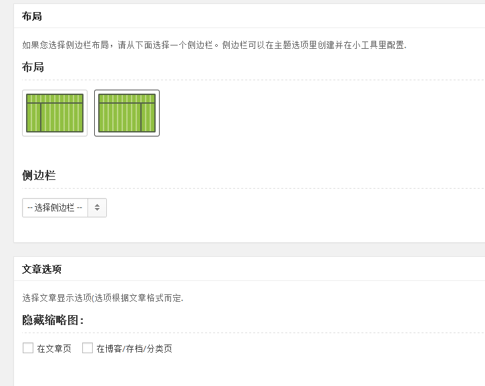Click the dashed divider above layout thumbnails
Image resolution: width=485 pixels, height=386 pixels.
click(253, 80)
